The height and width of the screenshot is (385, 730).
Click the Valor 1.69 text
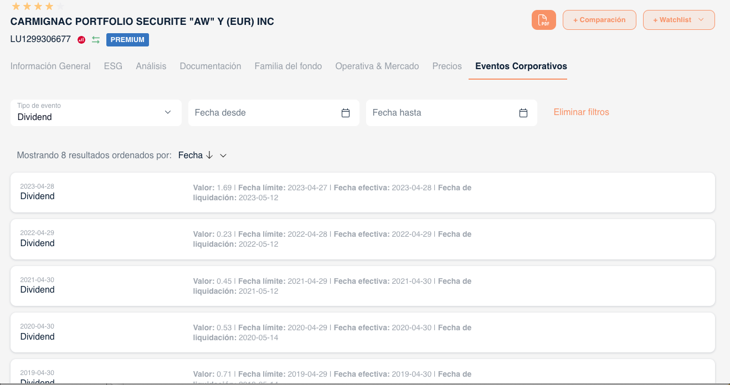(x=213, y=188)
